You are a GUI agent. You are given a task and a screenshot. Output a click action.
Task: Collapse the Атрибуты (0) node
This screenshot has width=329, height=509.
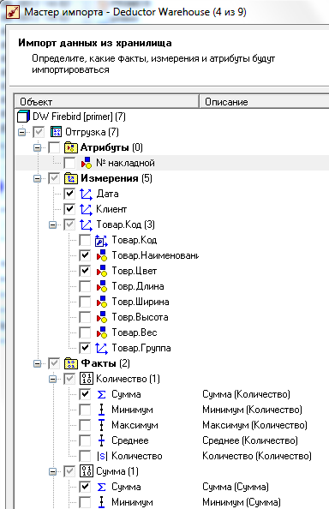click(38, 147)
